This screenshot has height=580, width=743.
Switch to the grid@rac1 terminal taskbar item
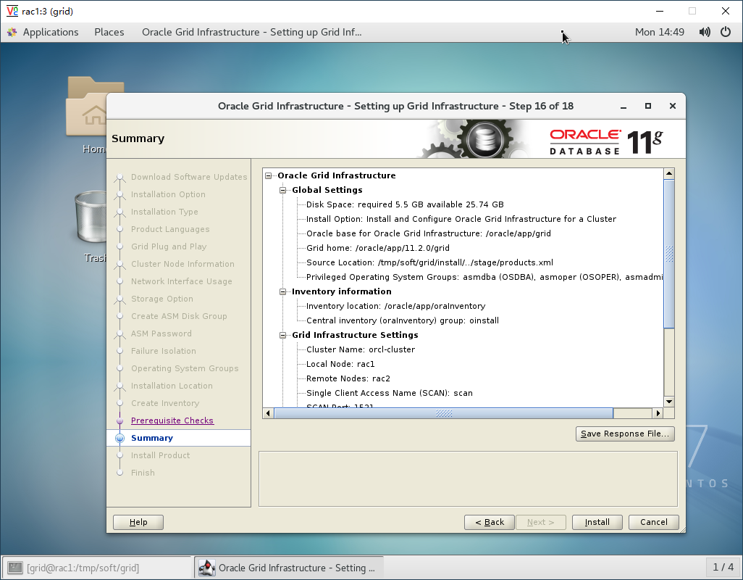pyautogui.click(x=97, y=568)
